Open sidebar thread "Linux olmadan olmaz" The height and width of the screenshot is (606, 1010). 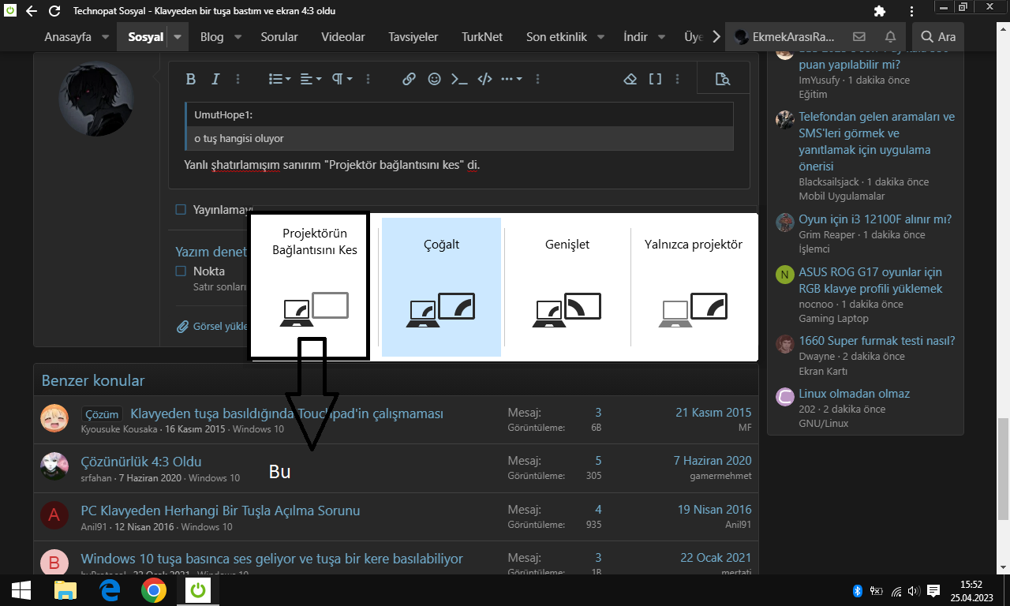(855, 394)
